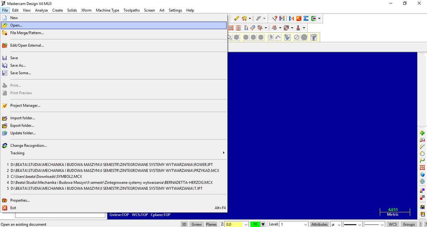The image size is (427, 227).
Task: Select Save As... in File menu
Action: (114, 66)
